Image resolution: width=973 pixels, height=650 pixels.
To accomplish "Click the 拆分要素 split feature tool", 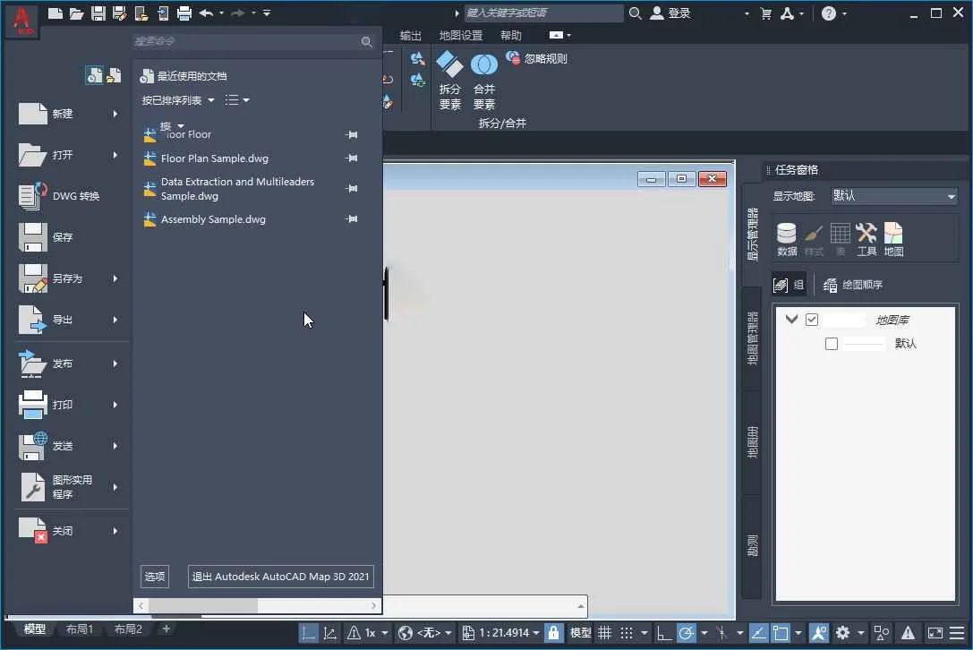I will click(x=450, y=81).
